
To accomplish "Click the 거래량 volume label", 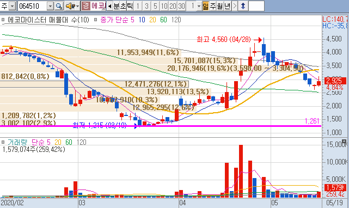I will [x=17, y=142].
